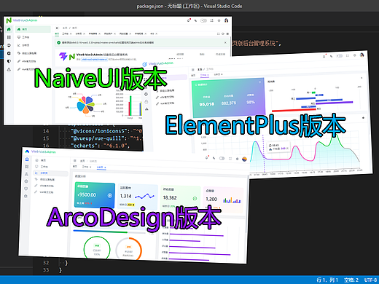The height and width of the screenshot is (284, 379).
Task: Click the grid icon in NaiveUI icon rail
Action: point(9,37)
